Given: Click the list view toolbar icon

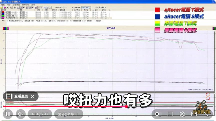Looking at the screenshot, I should tap(36, 8).
